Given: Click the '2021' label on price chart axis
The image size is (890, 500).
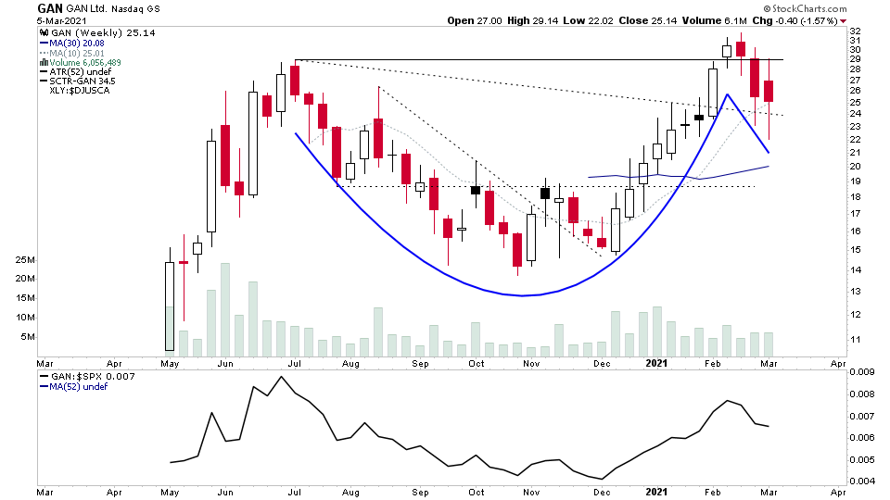Looking at the screenshot, I should [656, 363].
